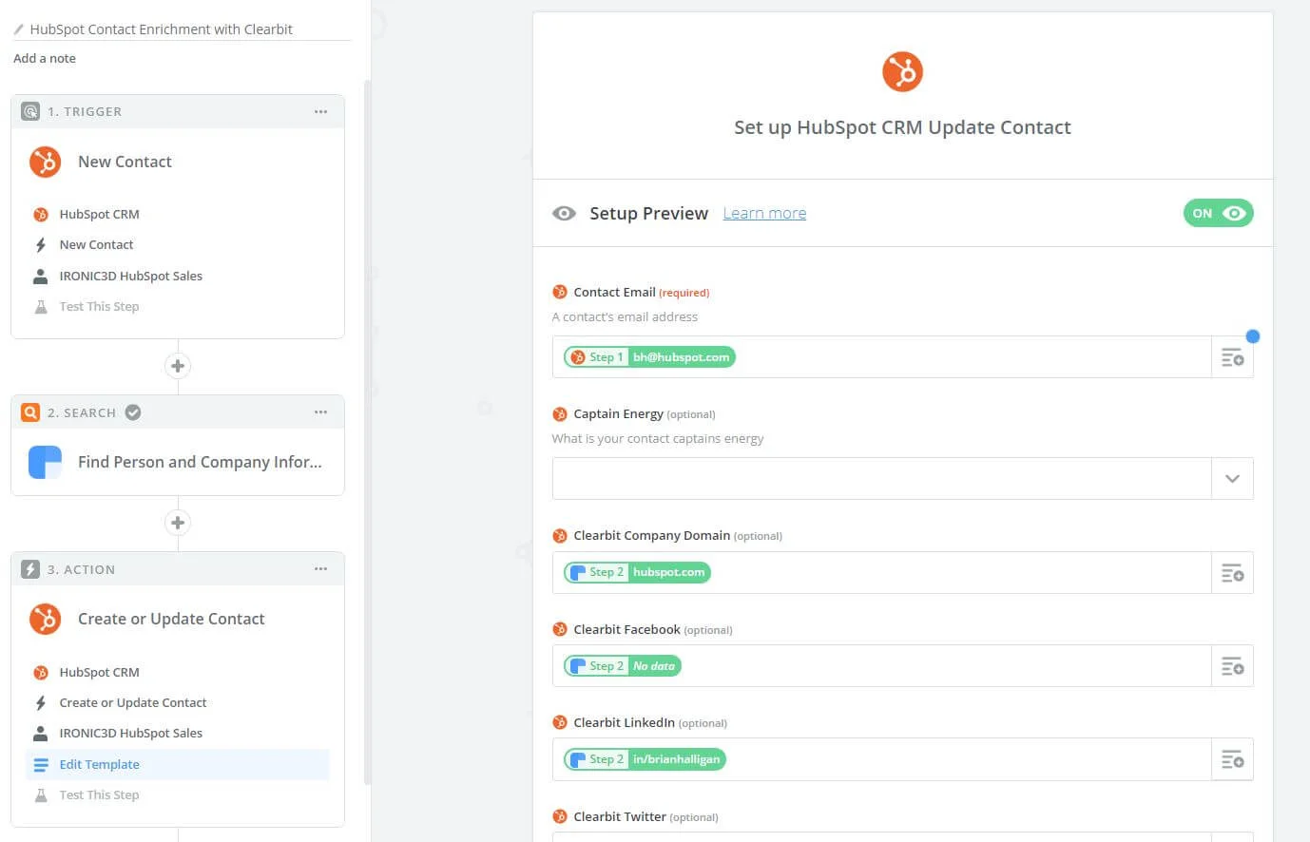Image resolution: width=1310 pixels, height=842 pixels.
Task: Open the Captain Energy select field
Action: point(881,479)
